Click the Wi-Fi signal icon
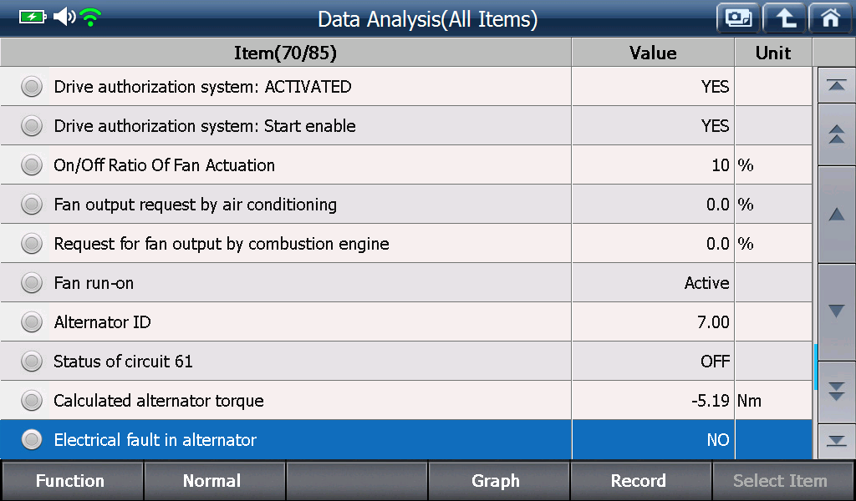856x501 pixels. [90, 17]
